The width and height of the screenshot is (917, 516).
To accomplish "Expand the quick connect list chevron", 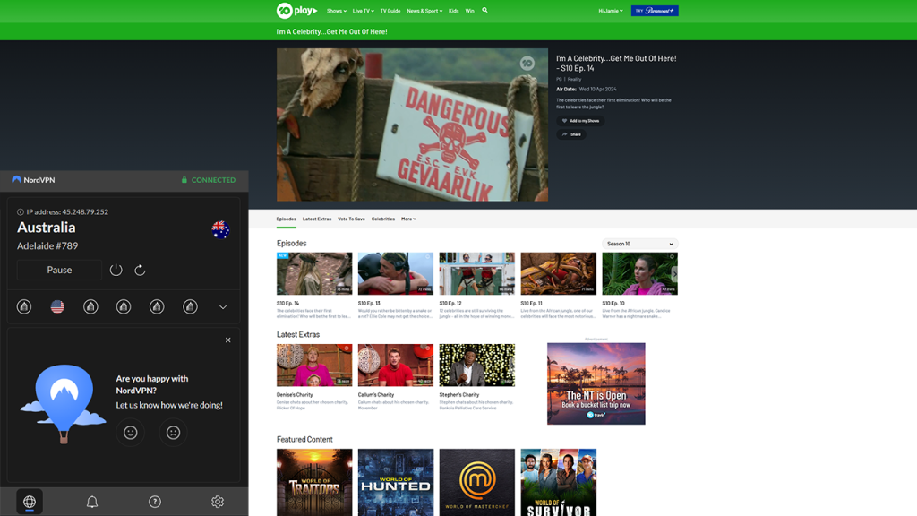I will [223, 306].
